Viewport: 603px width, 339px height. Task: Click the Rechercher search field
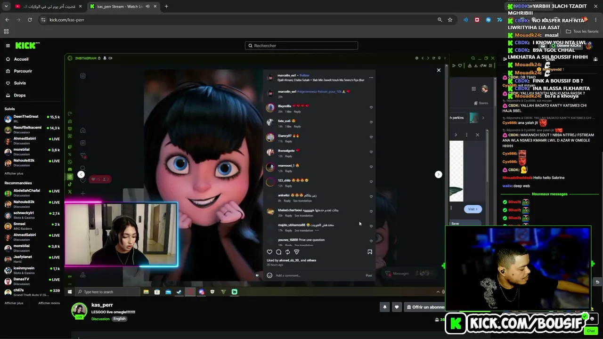[x=301, y=46]
